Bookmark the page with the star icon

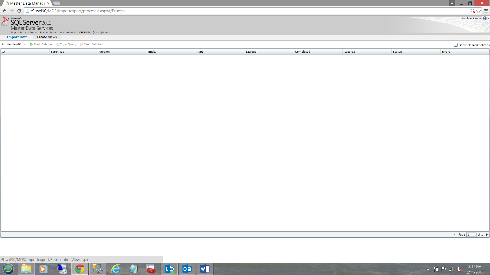coord(479,11)
